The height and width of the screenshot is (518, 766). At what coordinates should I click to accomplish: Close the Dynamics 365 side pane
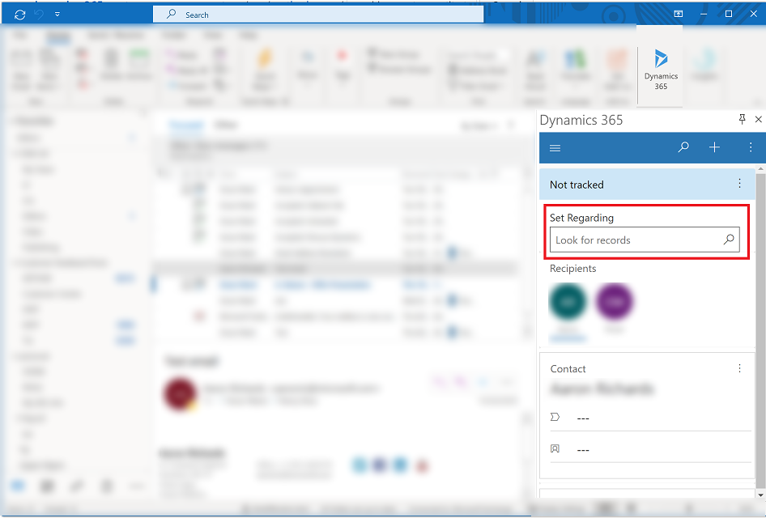[758, 119]
